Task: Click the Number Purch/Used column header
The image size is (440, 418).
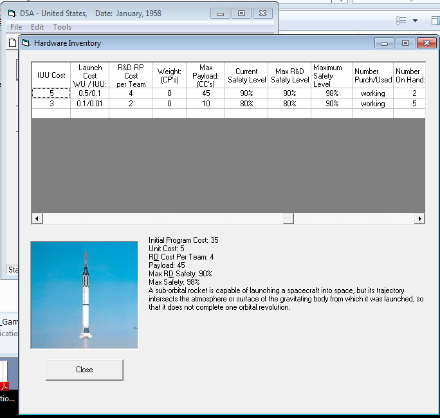Action: click(373, 75)
